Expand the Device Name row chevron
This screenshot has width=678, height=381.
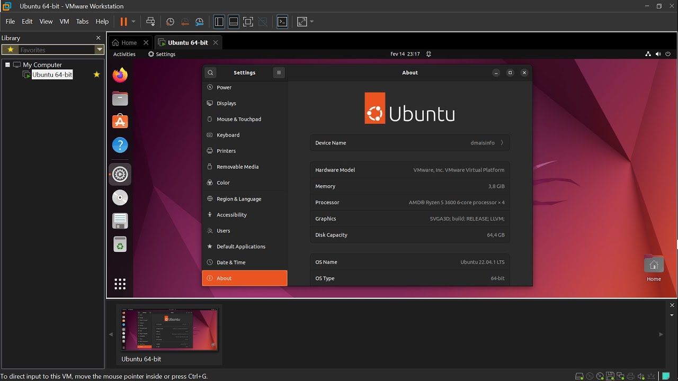pos(502,143)
